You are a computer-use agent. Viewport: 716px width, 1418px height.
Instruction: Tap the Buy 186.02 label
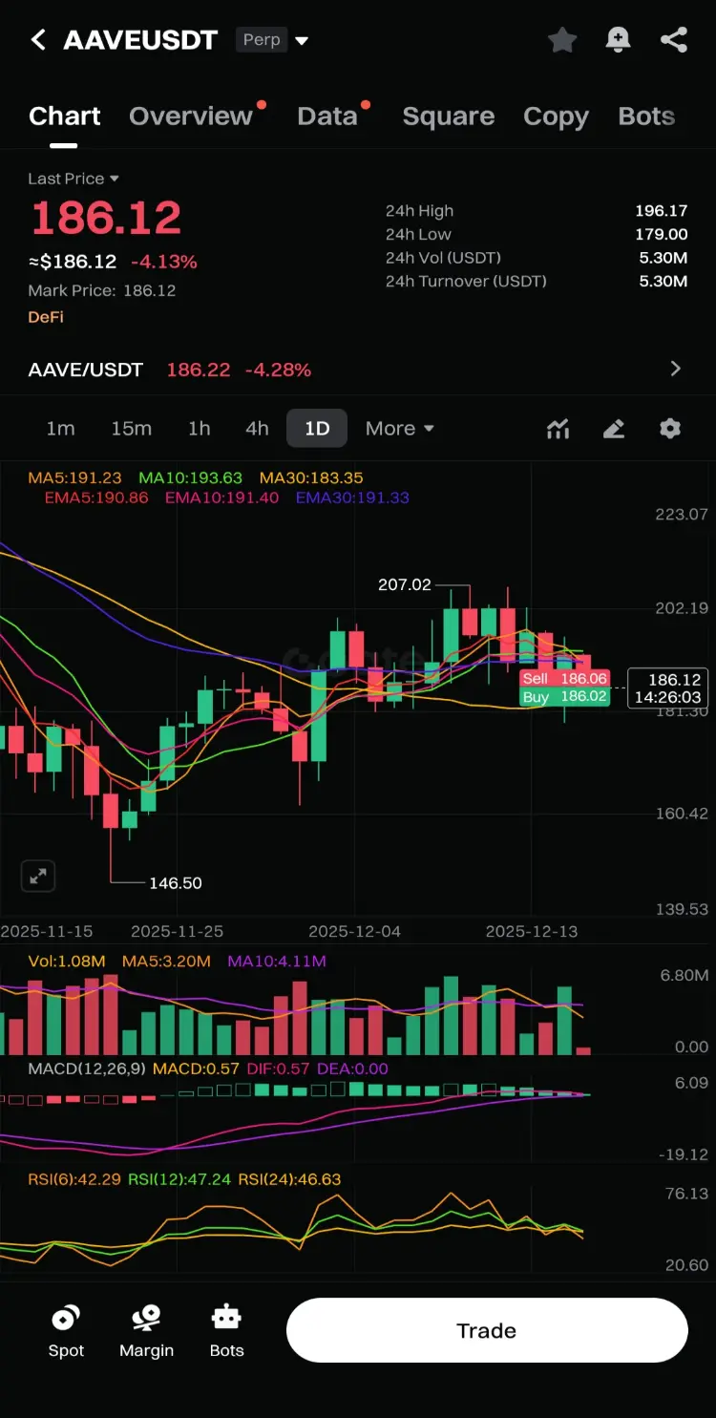tap(564, 697)
